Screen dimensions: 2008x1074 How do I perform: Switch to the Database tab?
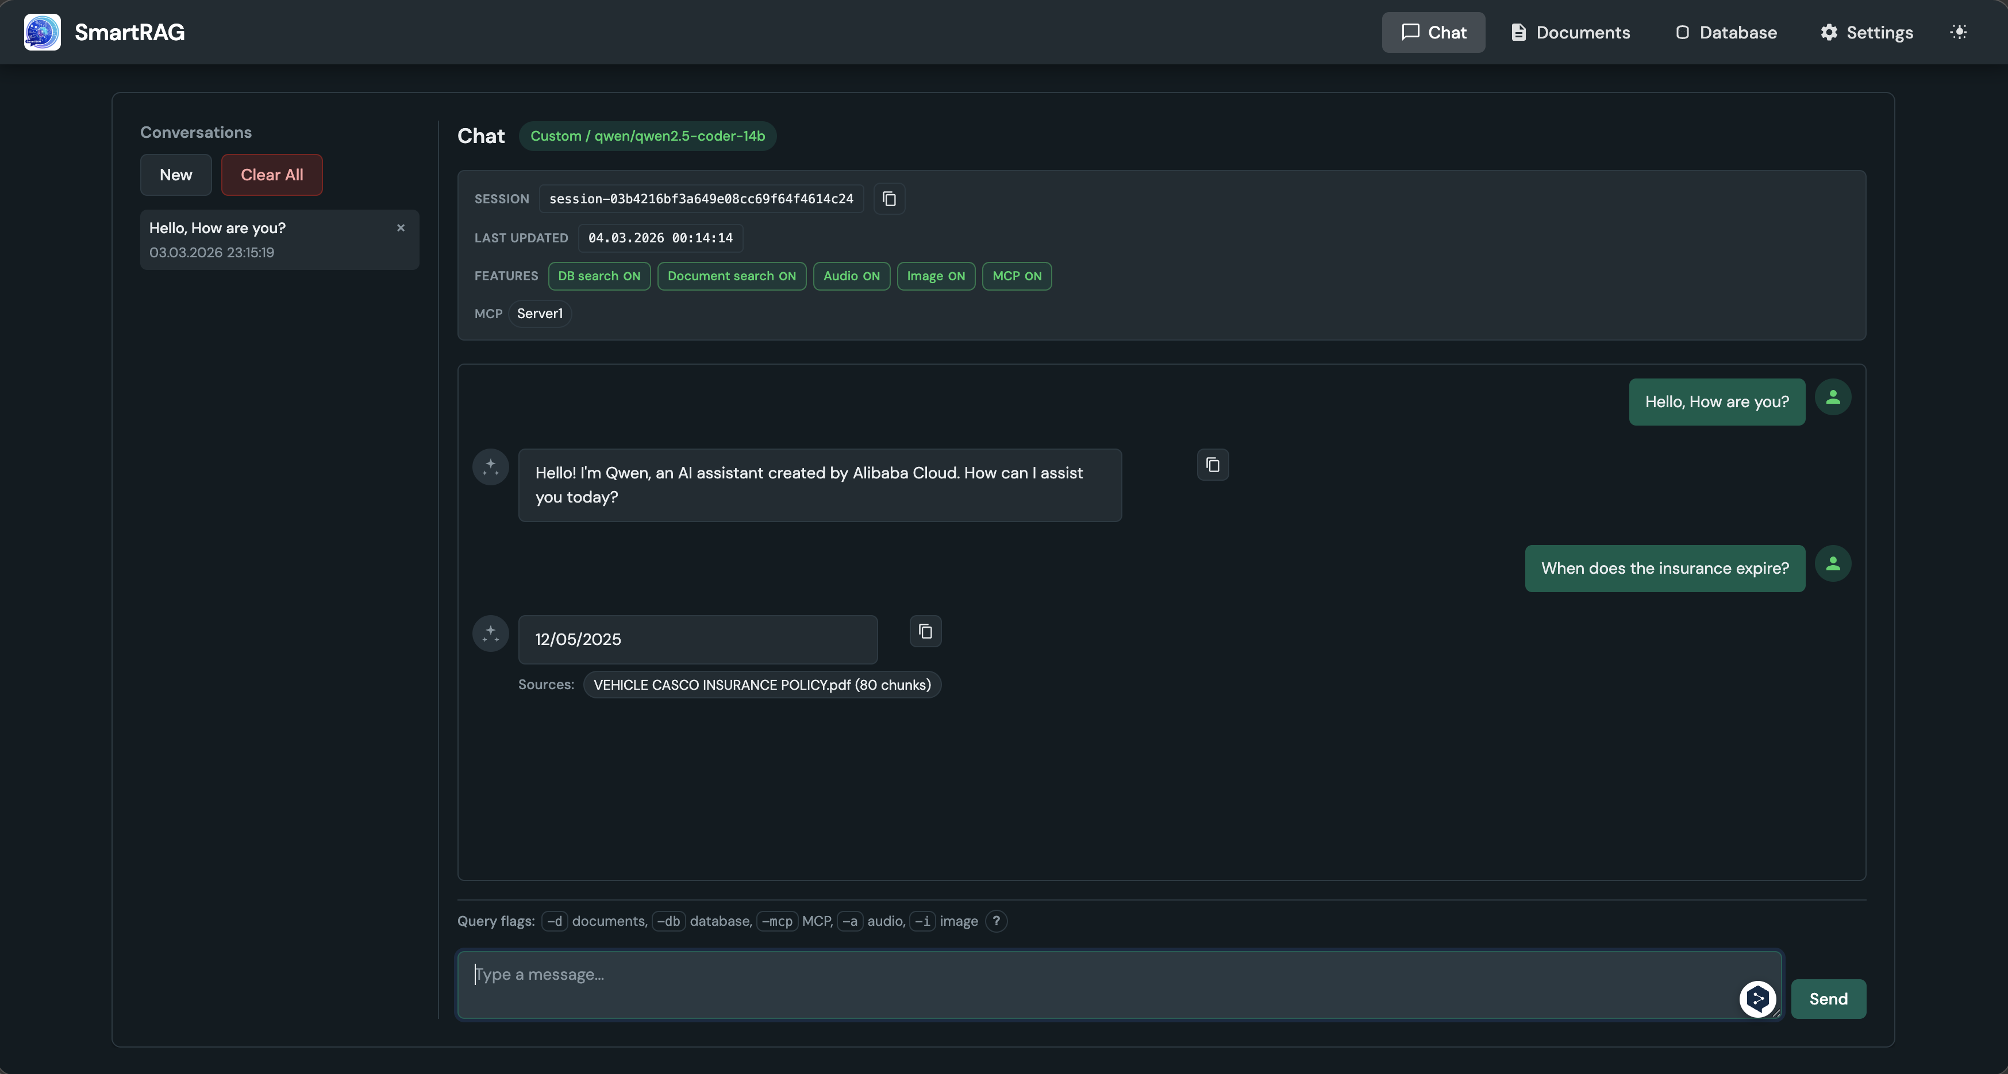[1725, 33]
